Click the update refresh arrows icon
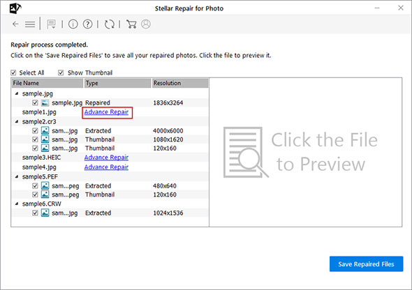Screen dimensions: 412x290 (110, 24)
